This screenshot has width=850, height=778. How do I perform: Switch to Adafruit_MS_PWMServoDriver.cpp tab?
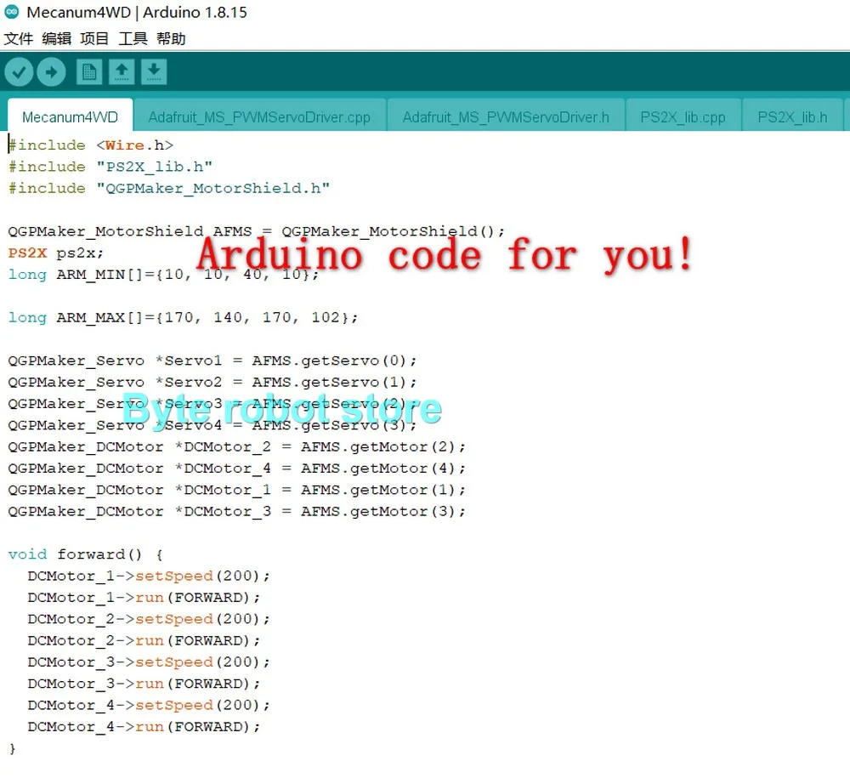point(259,116)
